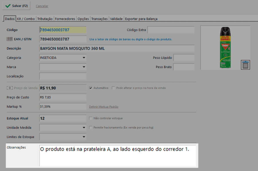Image resolution: width=258 pixels, height=171 pixels.
Task: Expand the Marca dropdown
Action: [x=63, y=67]
